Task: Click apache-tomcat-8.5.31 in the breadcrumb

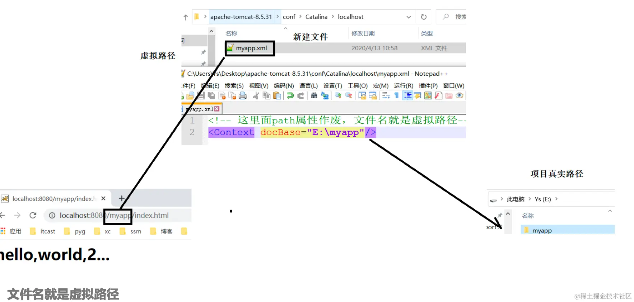Action: (x=241, y=17)
